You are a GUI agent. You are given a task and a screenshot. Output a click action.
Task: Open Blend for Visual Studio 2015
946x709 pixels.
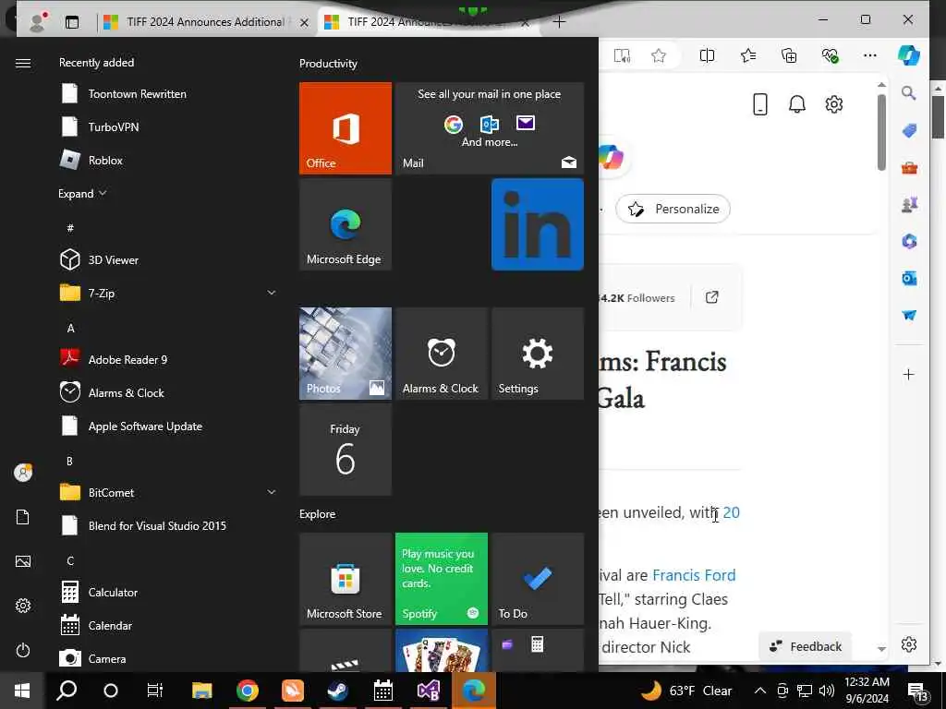click(169, 525)
